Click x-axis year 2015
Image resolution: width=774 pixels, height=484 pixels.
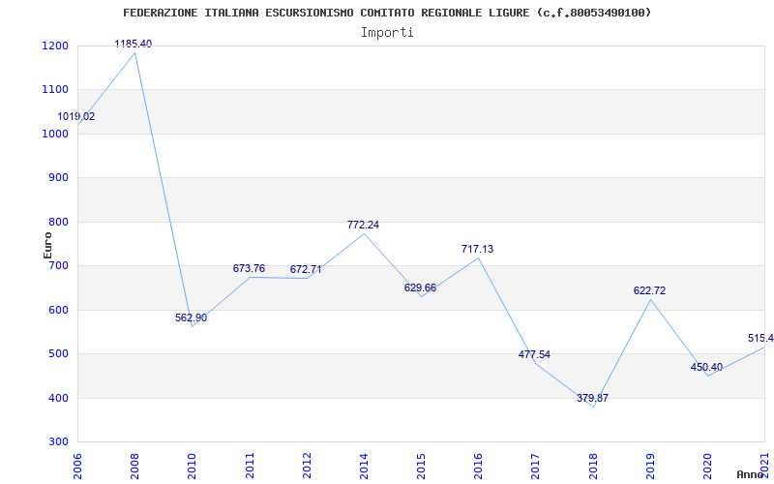coord(421,467)
